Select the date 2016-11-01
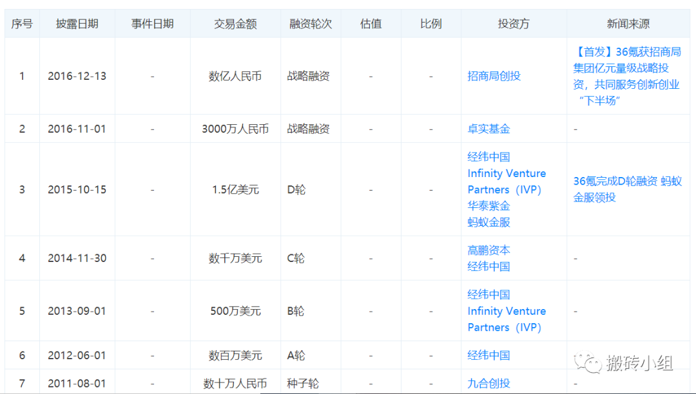This screenshot has height=394, width=696. pyautogui.click(x=77, y=129)
